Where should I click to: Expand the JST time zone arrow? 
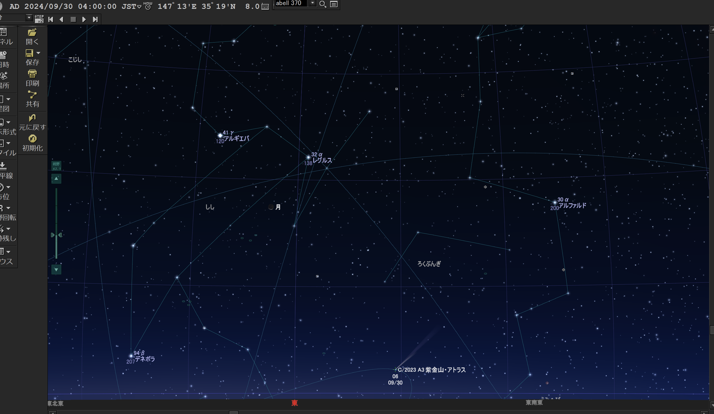pos(139,7)
